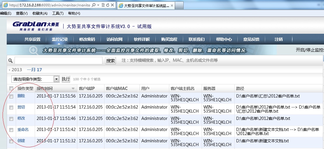
Task: Click the 2013 year back link
Action: click(x=15, y=70)
